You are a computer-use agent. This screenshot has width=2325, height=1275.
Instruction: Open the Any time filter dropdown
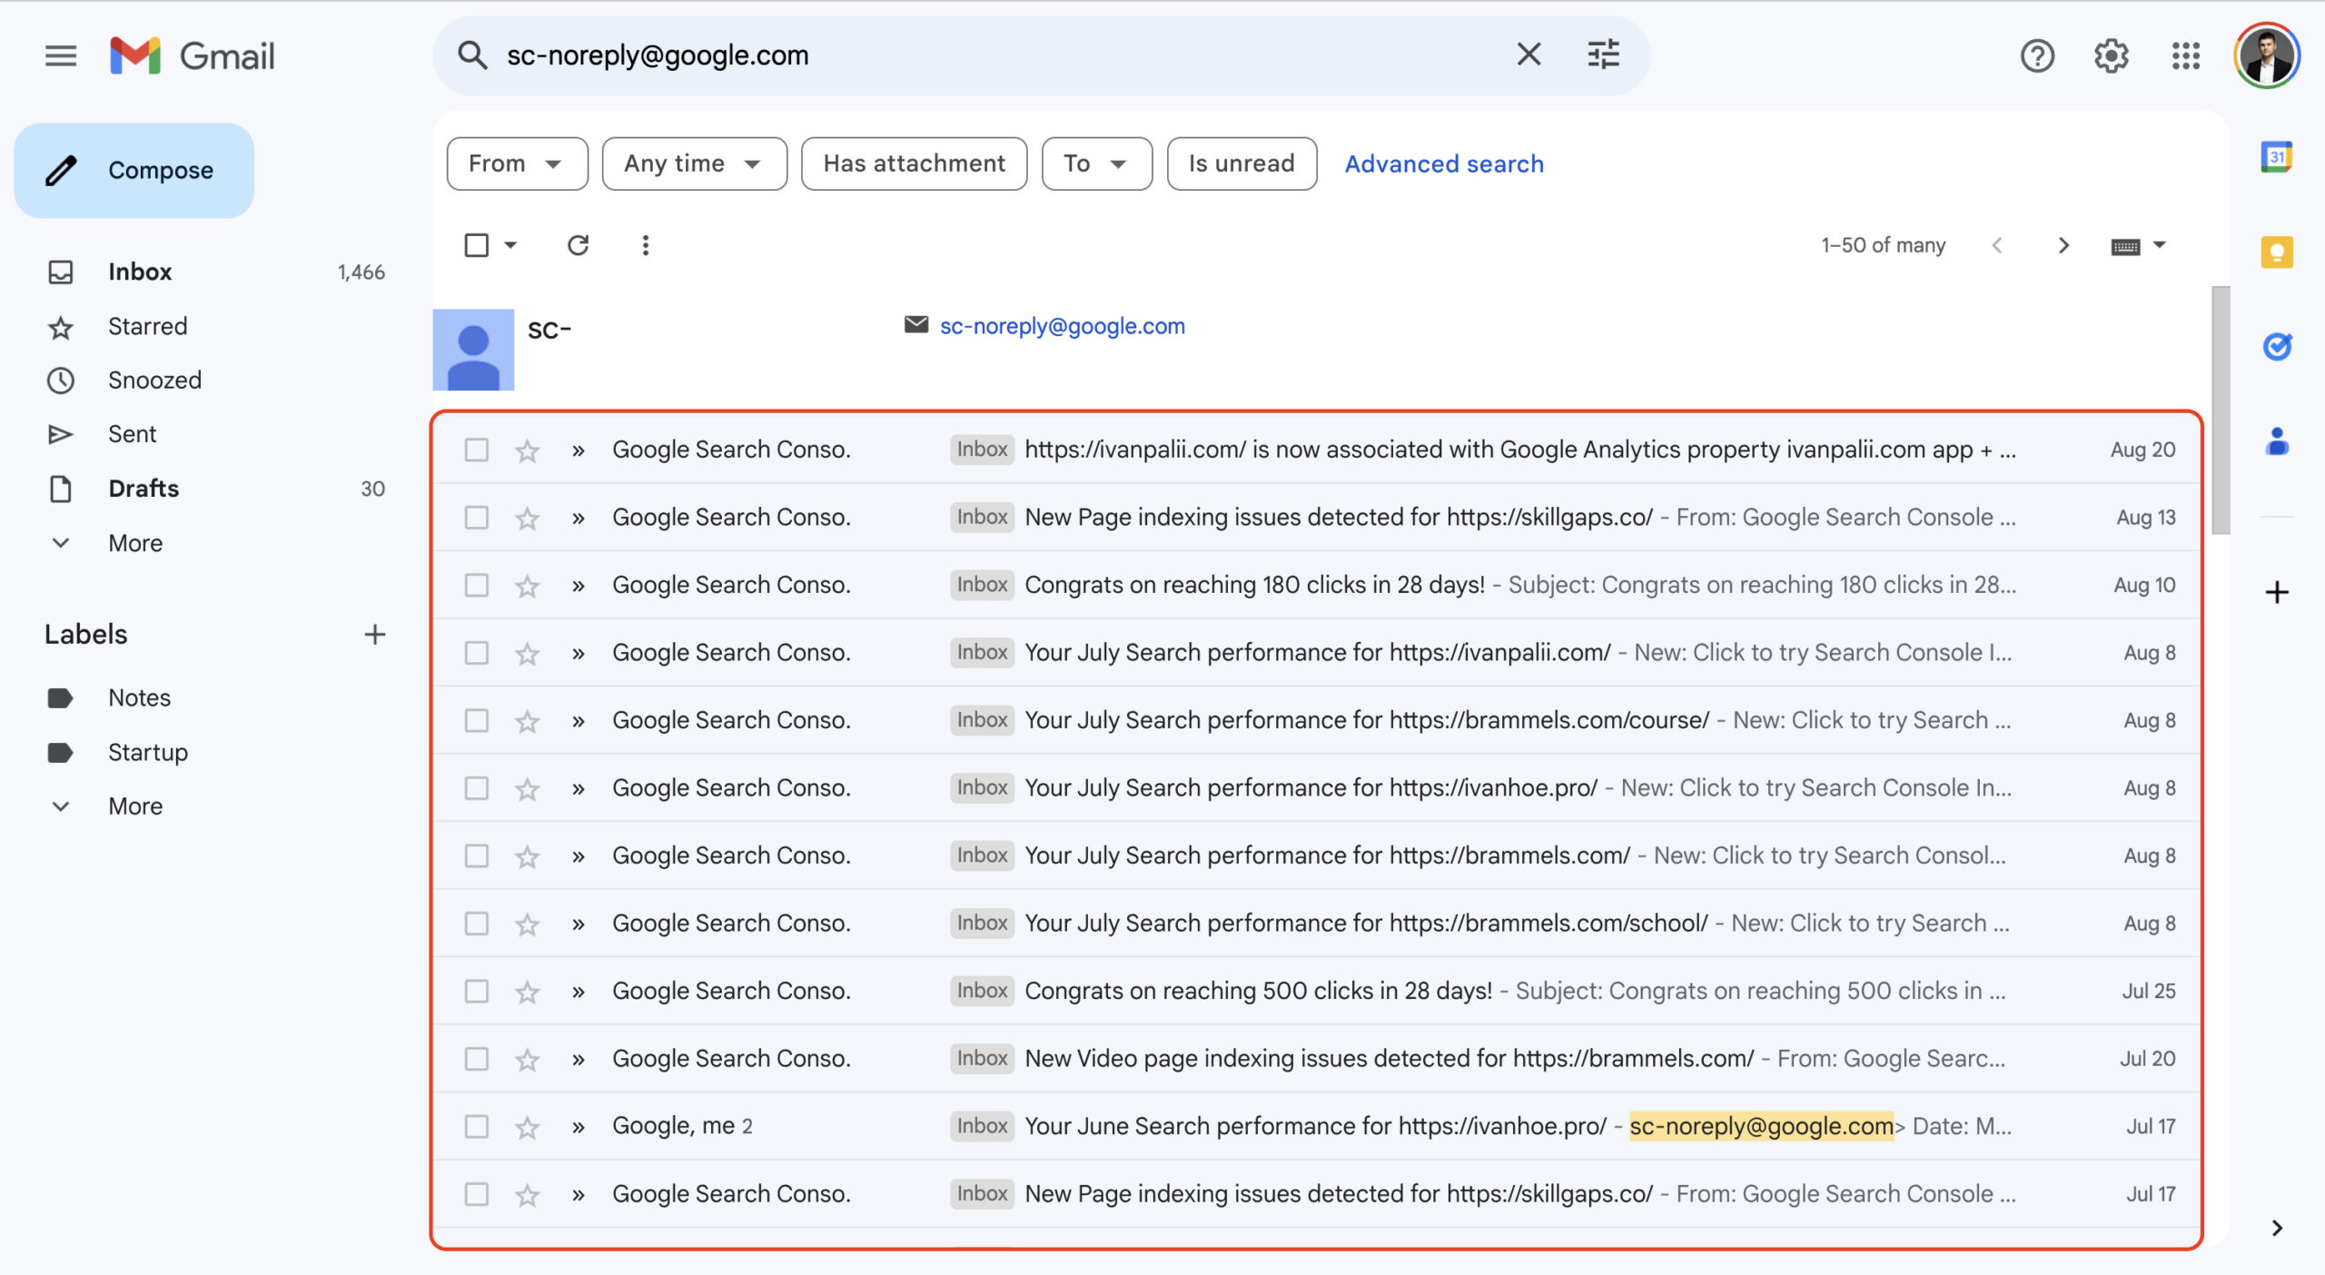[x=693, y=163]
